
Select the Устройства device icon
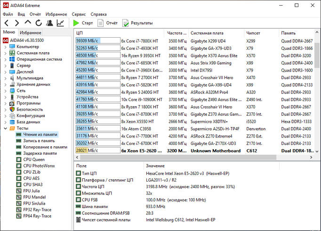[12, 97]
